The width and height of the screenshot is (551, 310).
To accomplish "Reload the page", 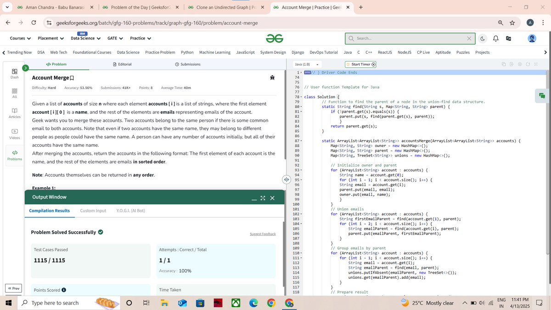I will click(x=34, y=23).
